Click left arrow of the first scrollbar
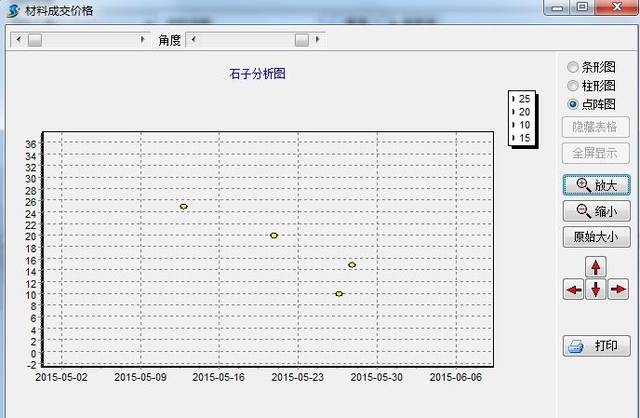The height and width of the screenshot is (418, 640). tap(16, 40)
